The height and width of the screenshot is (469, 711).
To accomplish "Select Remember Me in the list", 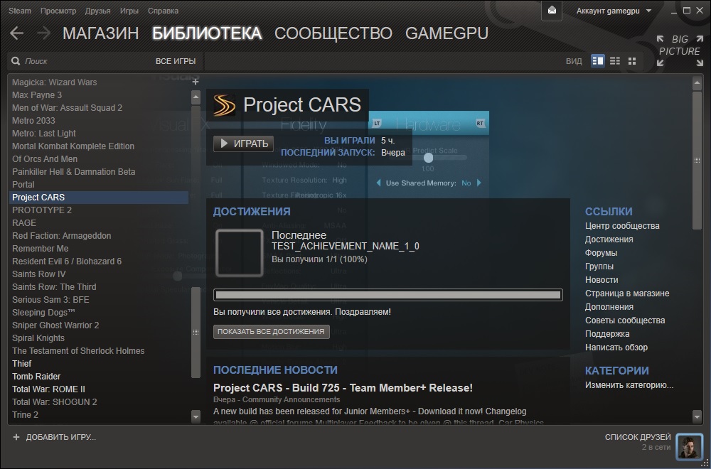I will coord(99,248).
